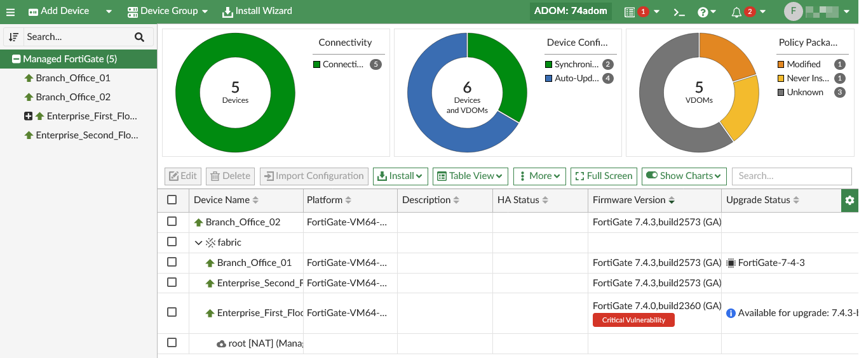Select Branch_Office_02 in the device tree
The image size is (859, 358).
(73, 97)
